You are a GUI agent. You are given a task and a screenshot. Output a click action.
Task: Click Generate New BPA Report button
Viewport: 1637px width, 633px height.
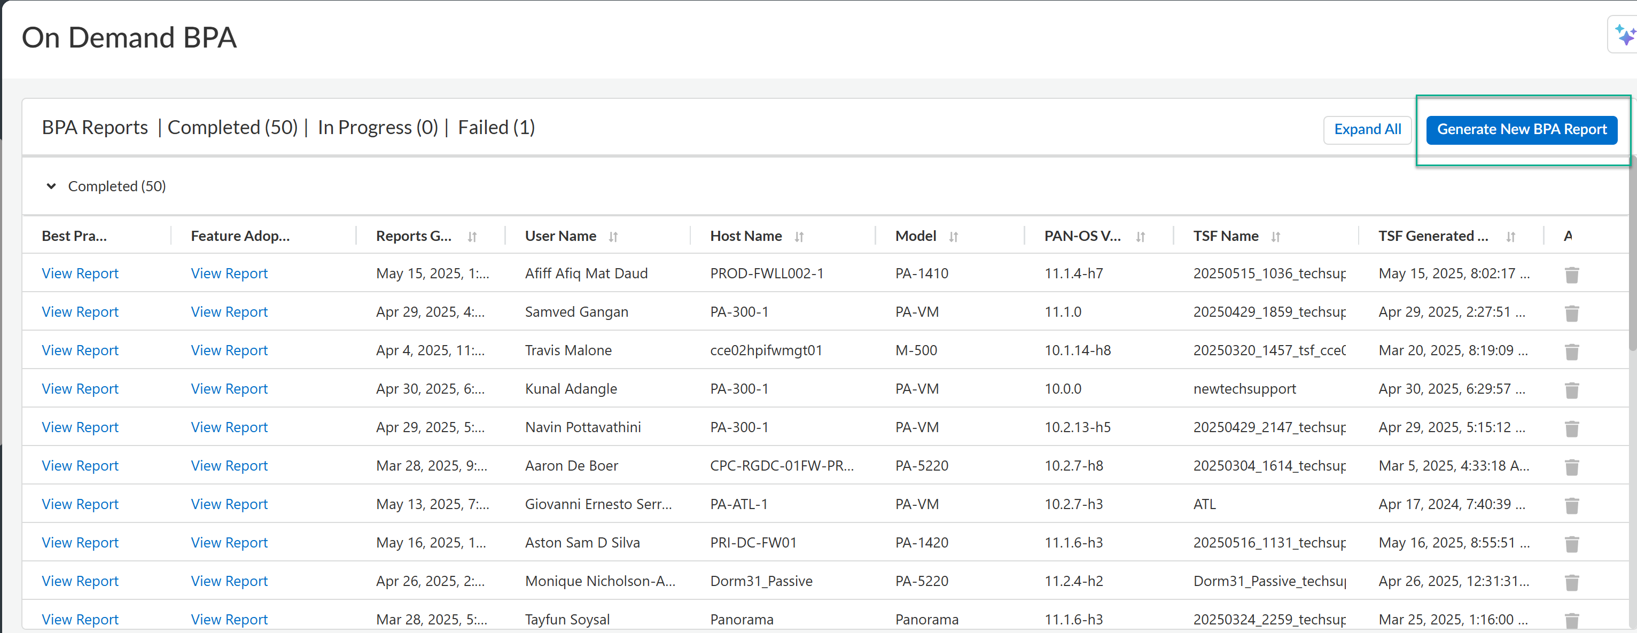(x=1522, y=130)
